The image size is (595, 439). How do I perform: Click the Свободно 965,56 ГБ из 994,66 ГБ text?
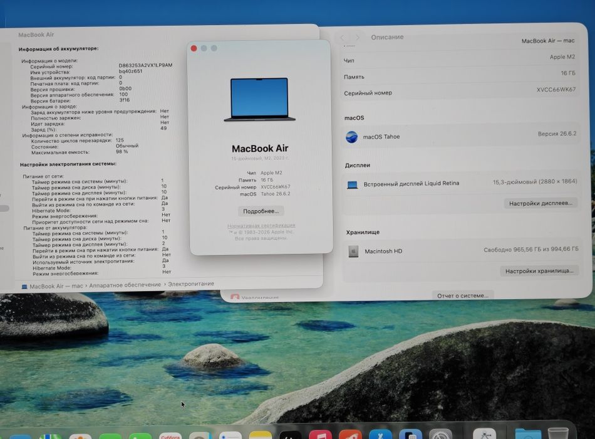pyautogui.click(x=531, y=250)
